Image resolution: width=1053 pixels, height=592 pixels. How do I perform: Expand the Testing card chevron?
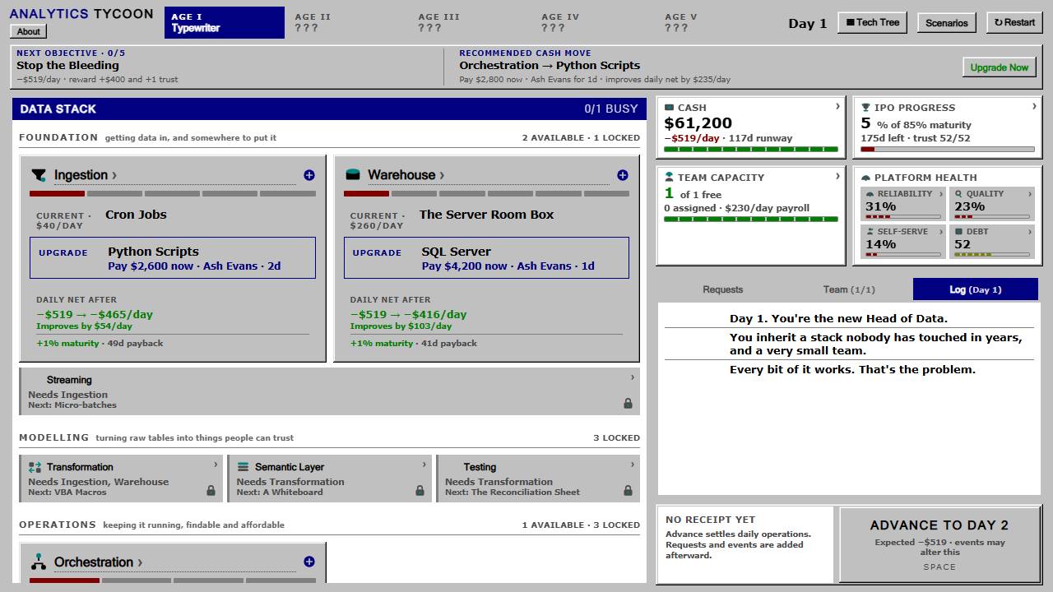pyautogui.click(x=632, y=465)
